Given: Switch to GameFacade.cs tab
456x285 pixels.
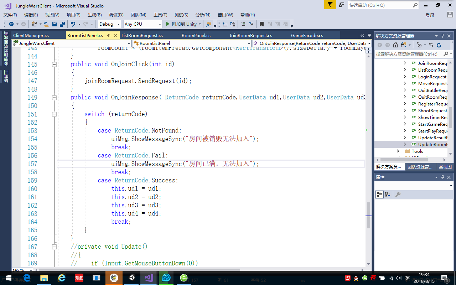Looking at the screenshot, I should click(307, 36).
